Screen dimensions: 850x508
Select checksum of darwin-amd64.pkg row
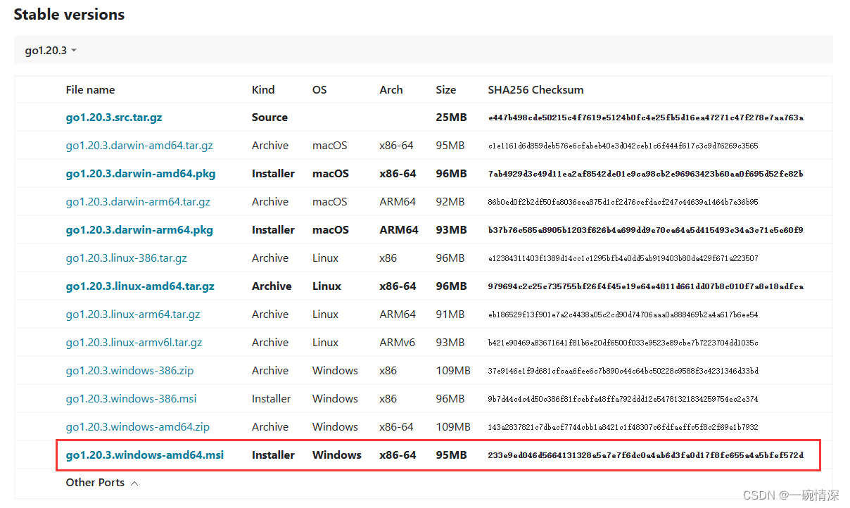point(645,174)
